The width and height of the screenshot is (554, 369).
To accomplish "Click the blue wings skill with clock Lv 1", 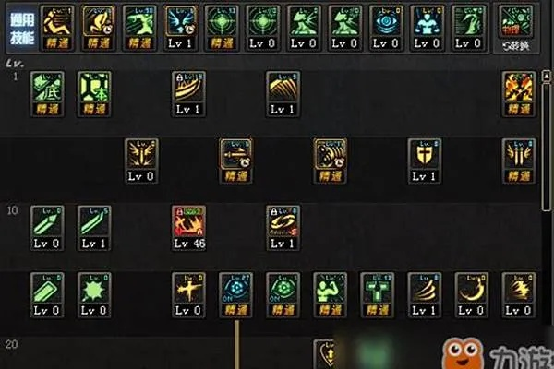I will click(x=181, y=29).
